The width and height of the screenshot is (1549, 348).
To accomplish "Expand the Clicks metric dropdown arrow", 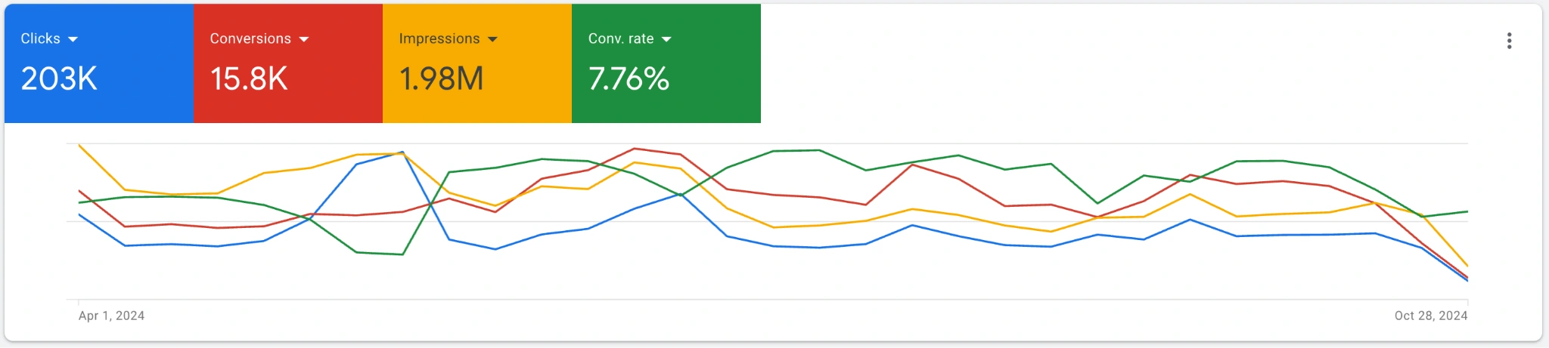I will click(x=73, y=39).
